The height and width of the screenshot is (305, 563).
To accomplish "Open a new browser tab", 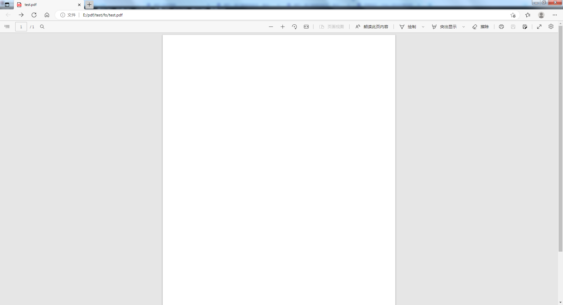I will [x=89, y=5].
